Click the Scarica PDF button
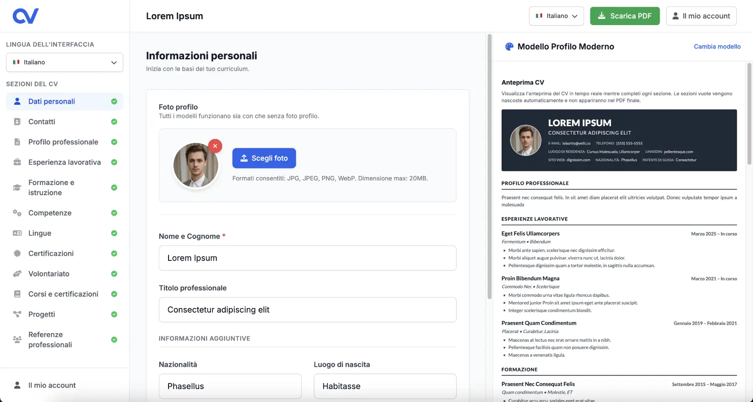 (x=625, y=16)
